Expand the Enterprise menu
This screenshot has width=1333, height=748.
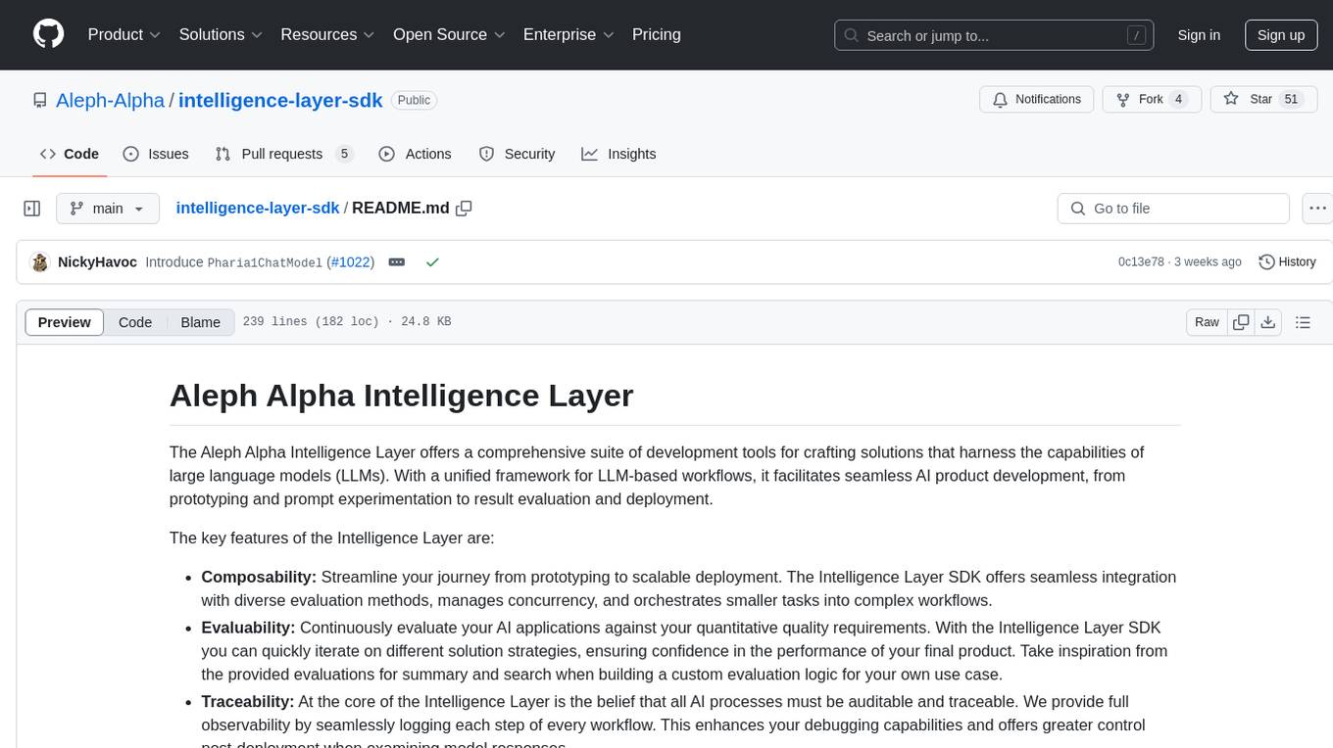[x=568, y=34]
